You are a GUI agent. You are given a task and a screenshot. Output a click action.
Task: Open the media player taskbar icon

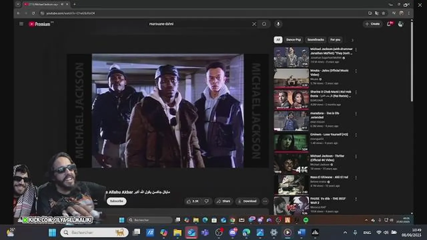click(288, 232)
